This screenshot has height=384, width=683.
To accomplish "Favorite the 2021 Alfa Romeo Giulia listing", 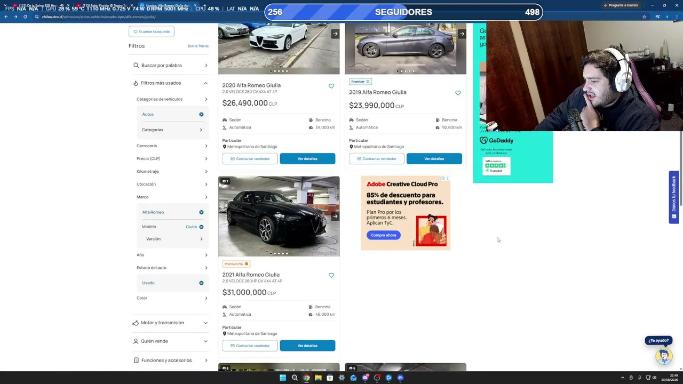I will pyautogui.click(x=331, y=275).
